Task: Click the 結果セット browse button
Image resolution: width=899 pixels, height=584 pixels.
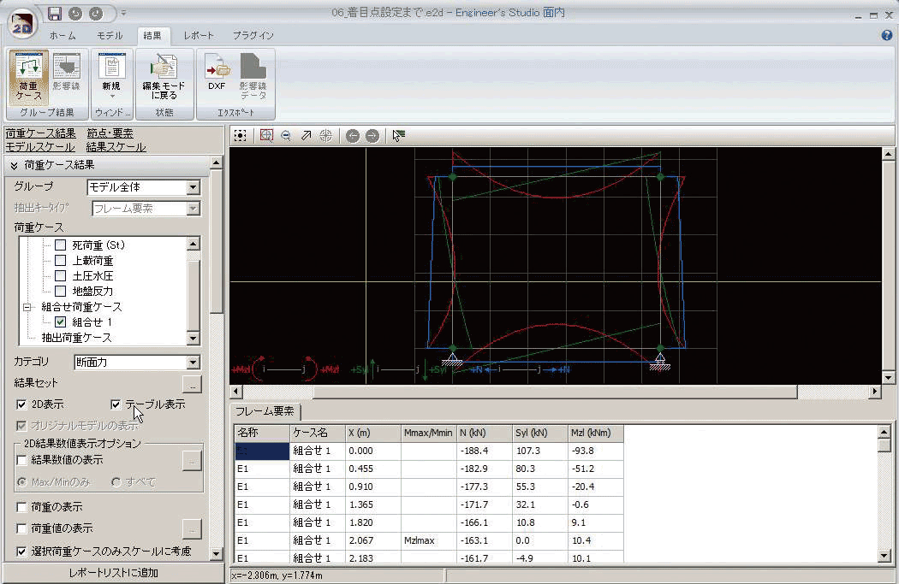Action: click(x=192, y=384)
